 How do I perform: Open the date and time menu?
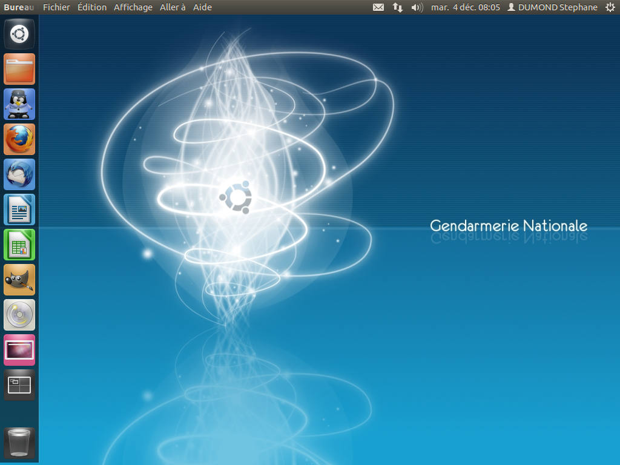coord(465,8)
